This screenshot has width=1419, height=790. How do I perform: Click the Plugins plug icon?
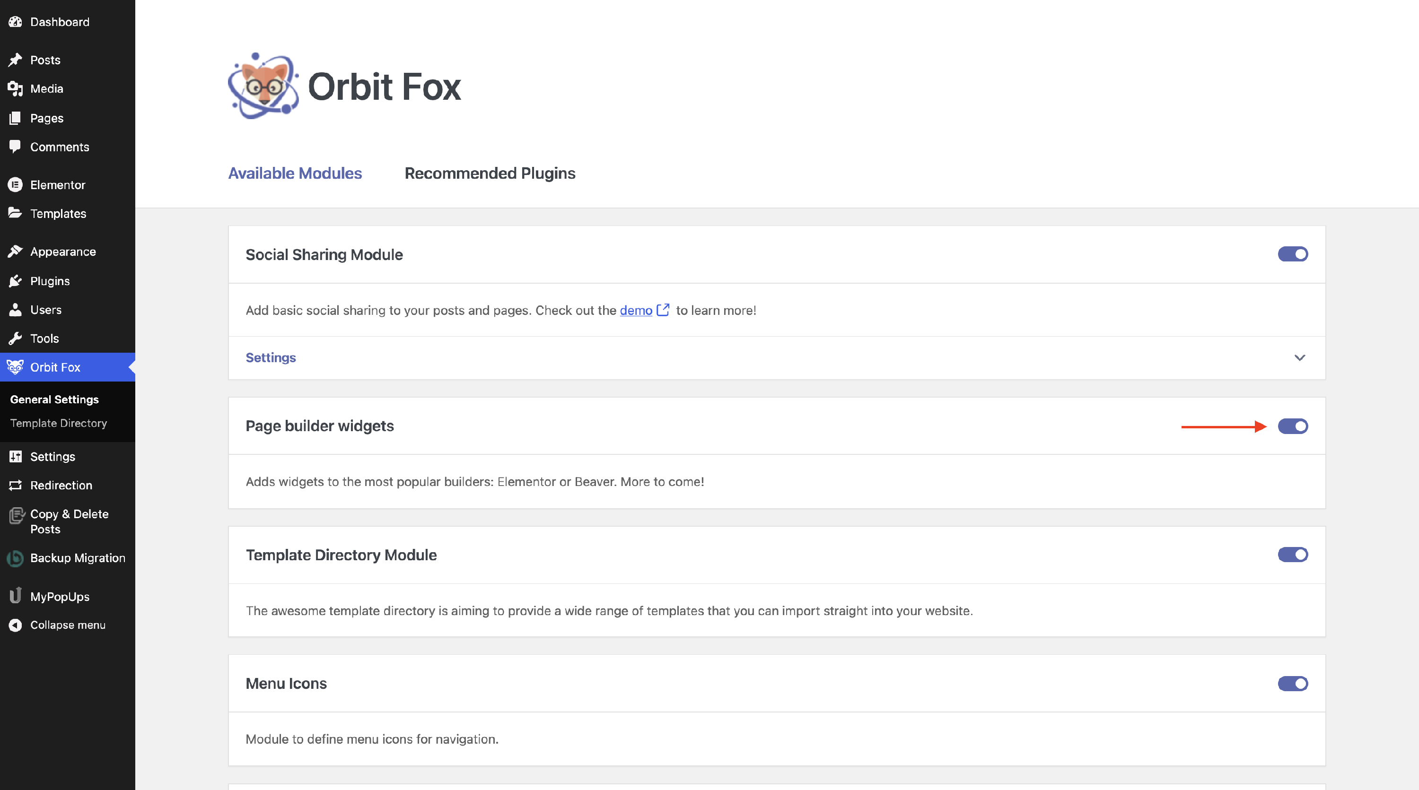16,281
